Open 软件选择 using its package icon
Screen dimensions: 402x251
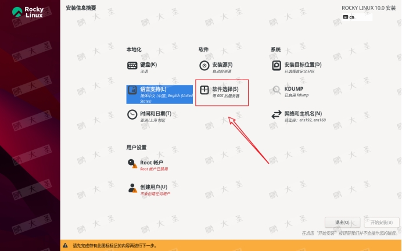(204, 91)
